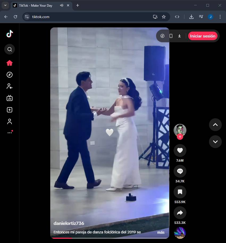The image size is (226, 243).
Task: Share the video with arrow icon
Action: (x=180, y=213)
